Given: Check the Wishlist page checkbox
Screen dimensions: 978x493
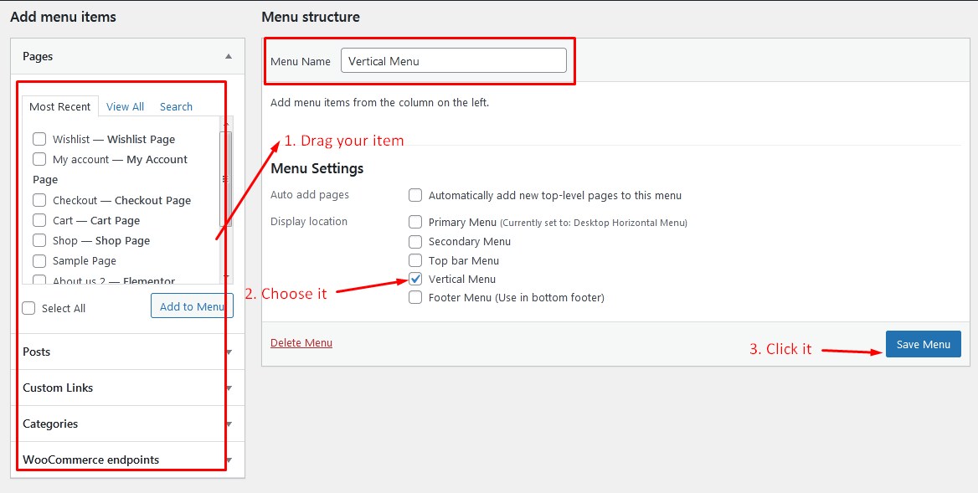Looking at the screenshot, I should pos(39,139).
